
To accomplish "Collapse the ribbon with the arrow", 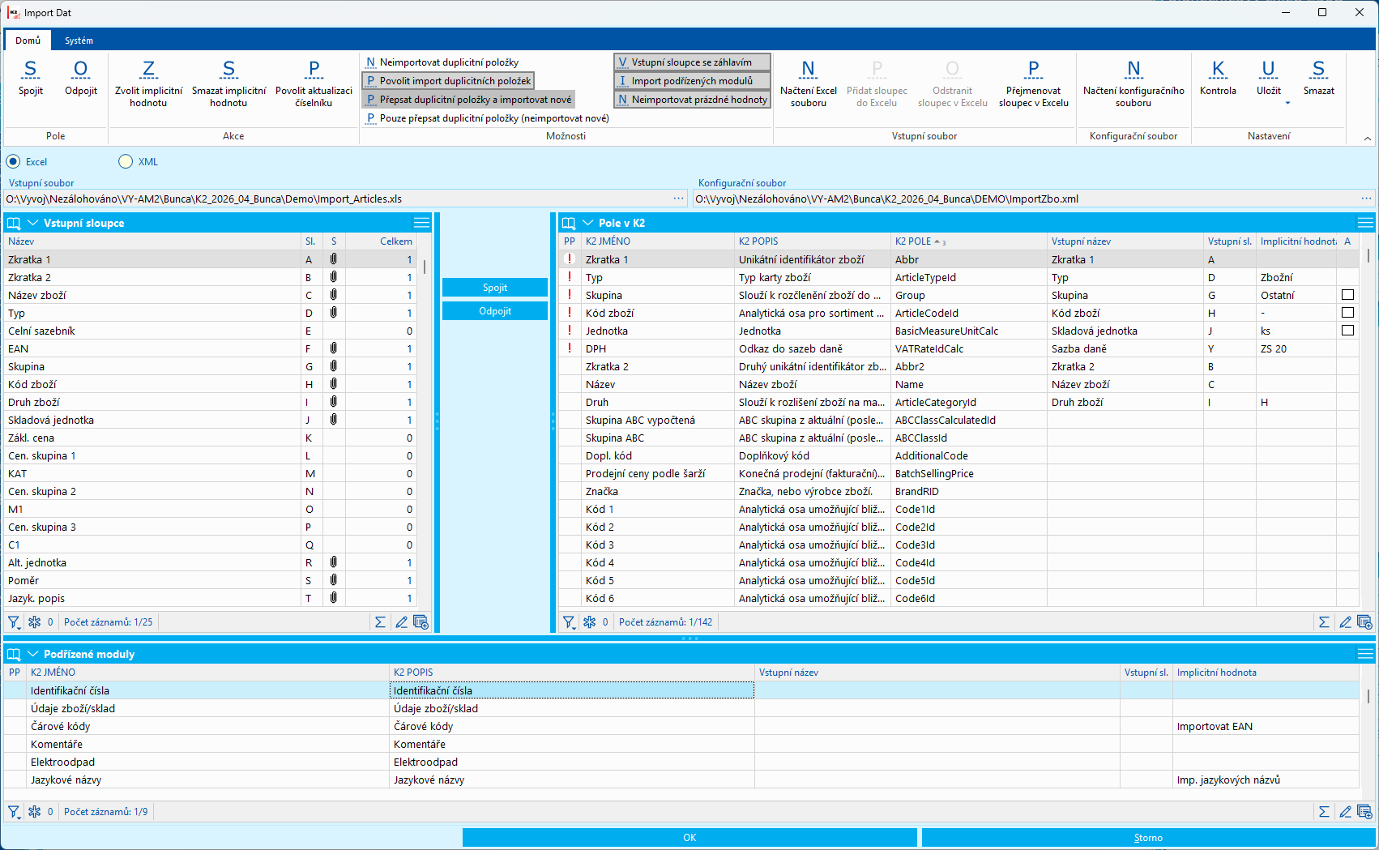I will (1368, 139).
